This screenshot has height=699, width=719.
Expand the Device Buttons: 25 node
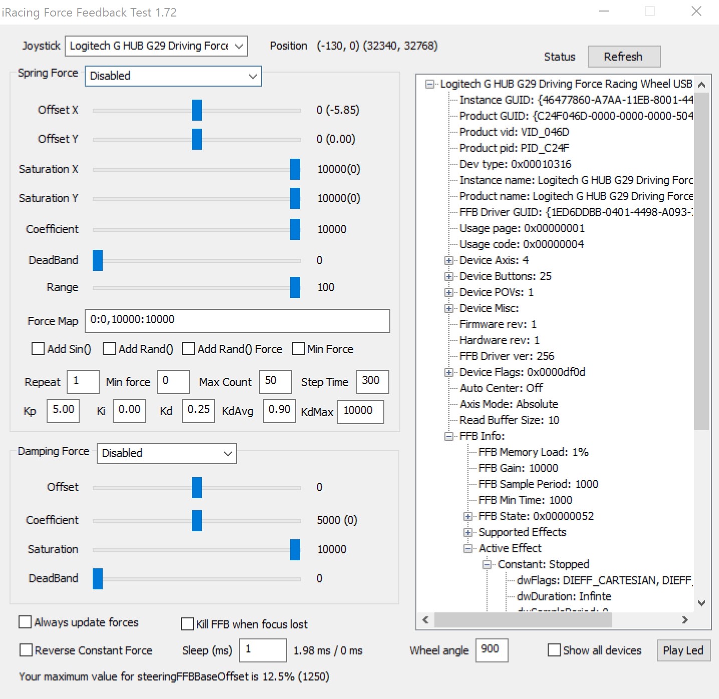pyautogui.click(x=449, y=276)
